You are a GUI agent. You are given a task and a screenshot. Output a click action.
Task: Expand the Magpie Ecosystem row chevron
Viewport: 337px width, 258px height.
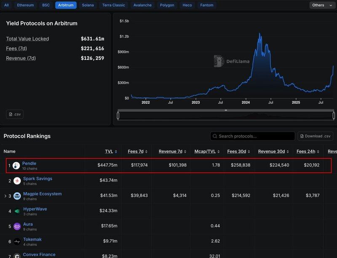[x=5, y=196]
